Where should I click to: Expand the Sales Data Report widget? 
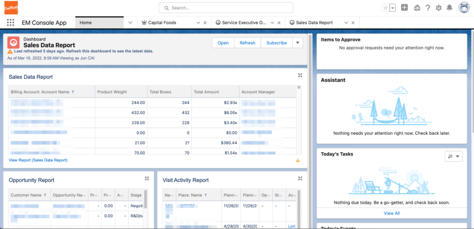(x=300, y=75)
